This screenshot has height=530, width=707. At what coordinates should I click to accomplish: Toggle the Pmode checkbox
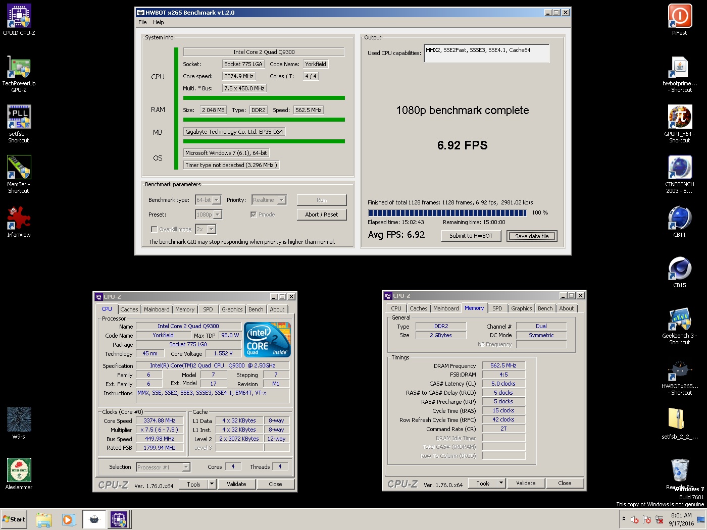coord(254,215)
